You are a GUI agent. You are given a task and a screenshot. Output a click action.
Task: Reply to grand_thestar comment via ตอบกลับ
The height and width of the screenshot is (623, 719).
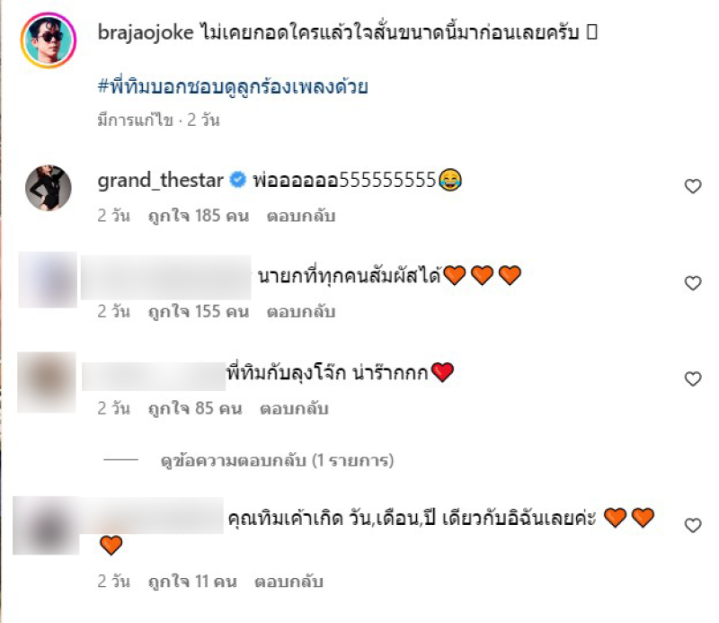(x=301, y=216)
